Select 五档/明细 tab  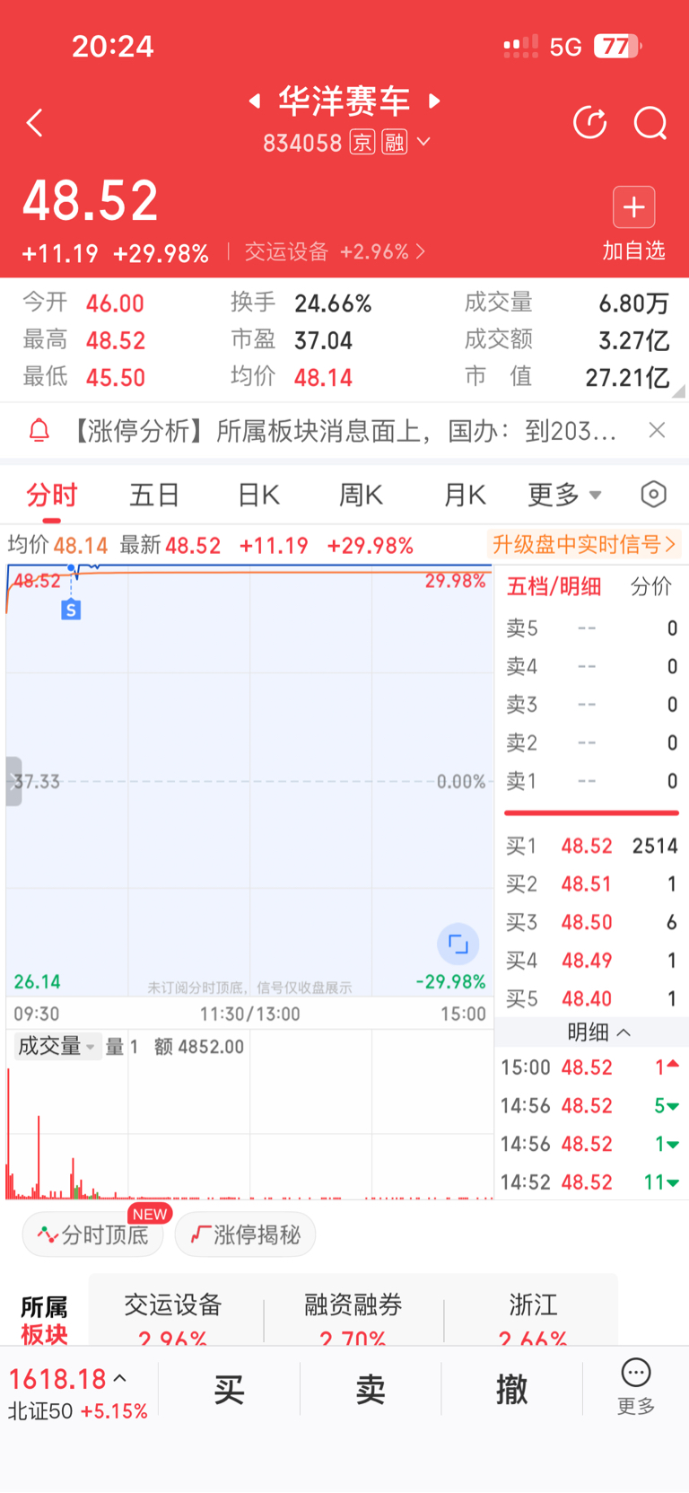click(x=554, y=587)
